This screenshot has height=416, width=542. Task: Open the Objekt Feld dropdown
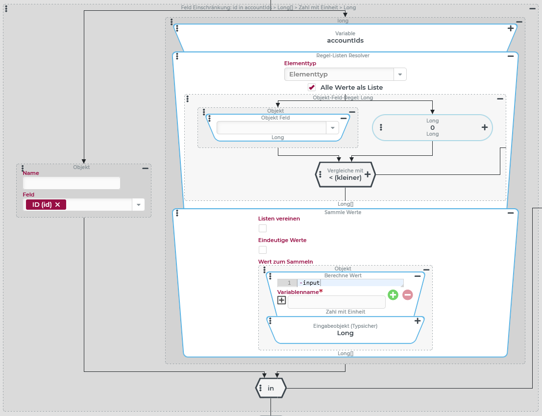point(332,127)
